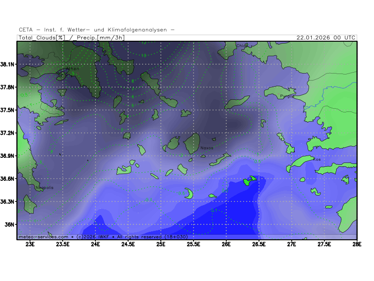Click the 28E longitude axis label
The height and width of the screenshot is (281, 374).
(x=357, y=244)
